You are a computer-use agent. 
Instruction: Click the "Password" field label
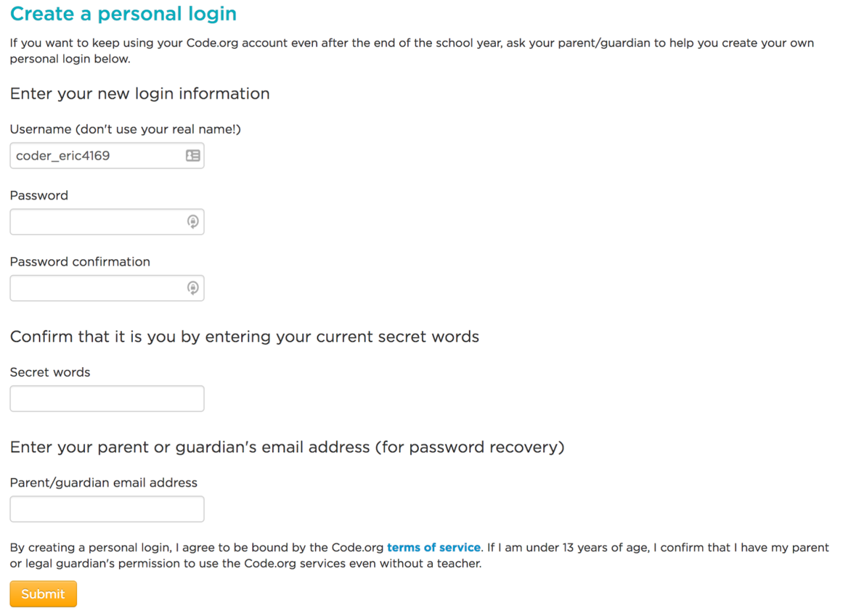coord(39,195)
